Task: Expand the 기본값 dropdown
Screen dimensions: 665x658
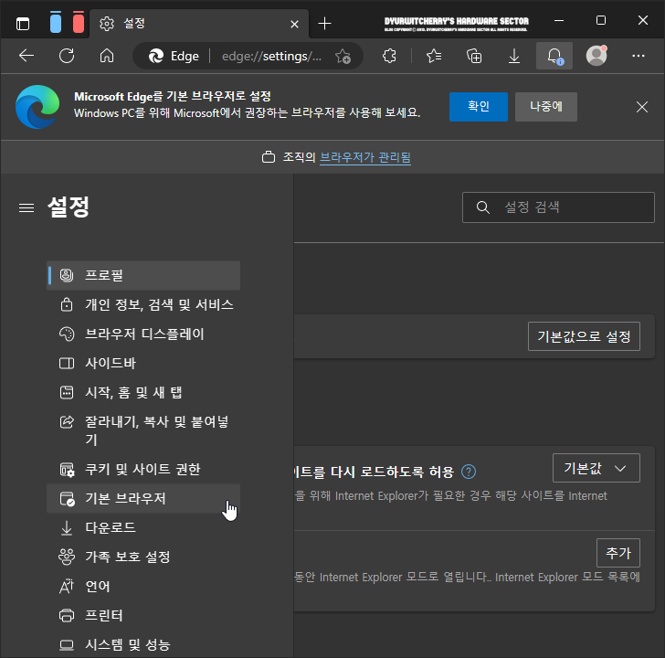Action: tap(596, 468)
